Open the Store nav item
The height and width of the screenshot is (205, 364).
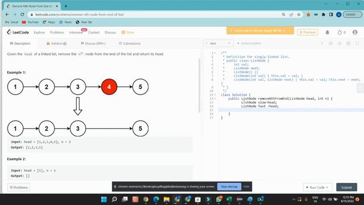coord(128,32)
